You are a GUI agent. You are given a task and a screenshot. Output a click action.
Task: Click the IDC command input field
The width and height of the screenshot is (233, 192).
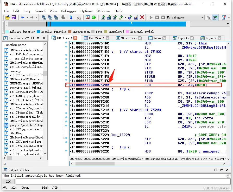point(122,182)
